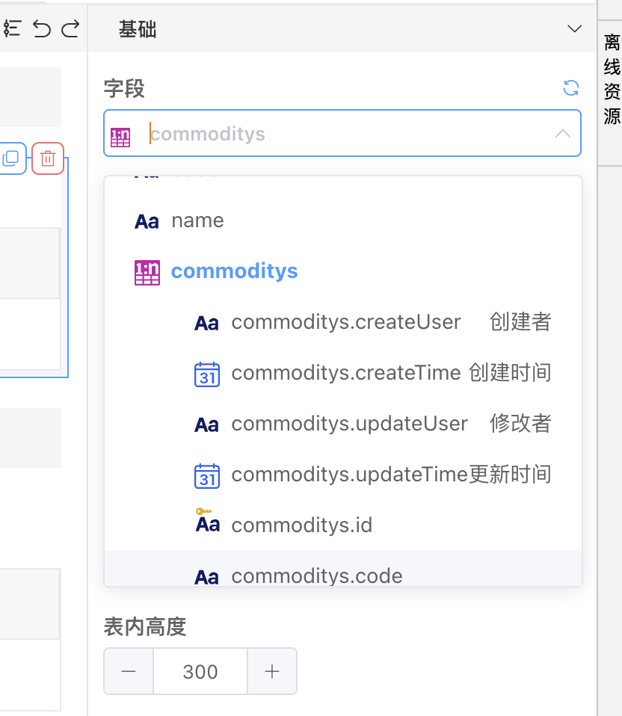This screenshot has width=622, height=716.
Task: Click the red trash delete icon
Action: pos(48,158)
